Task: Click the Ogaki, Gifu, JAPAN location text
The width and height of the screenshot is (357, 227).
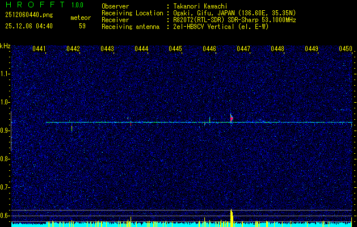Action: click(234, 13)
